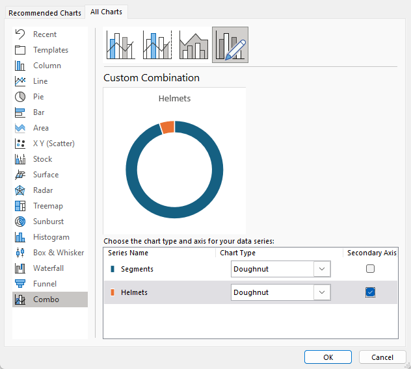Viewport: 411px width, 369px height.
Task: Choose the Recent category label
Action: coord(45,34)
